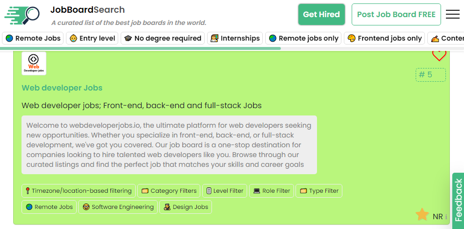Open the Web developer Jobs title link
Viewport: 464px width, 229px height.
62,88
